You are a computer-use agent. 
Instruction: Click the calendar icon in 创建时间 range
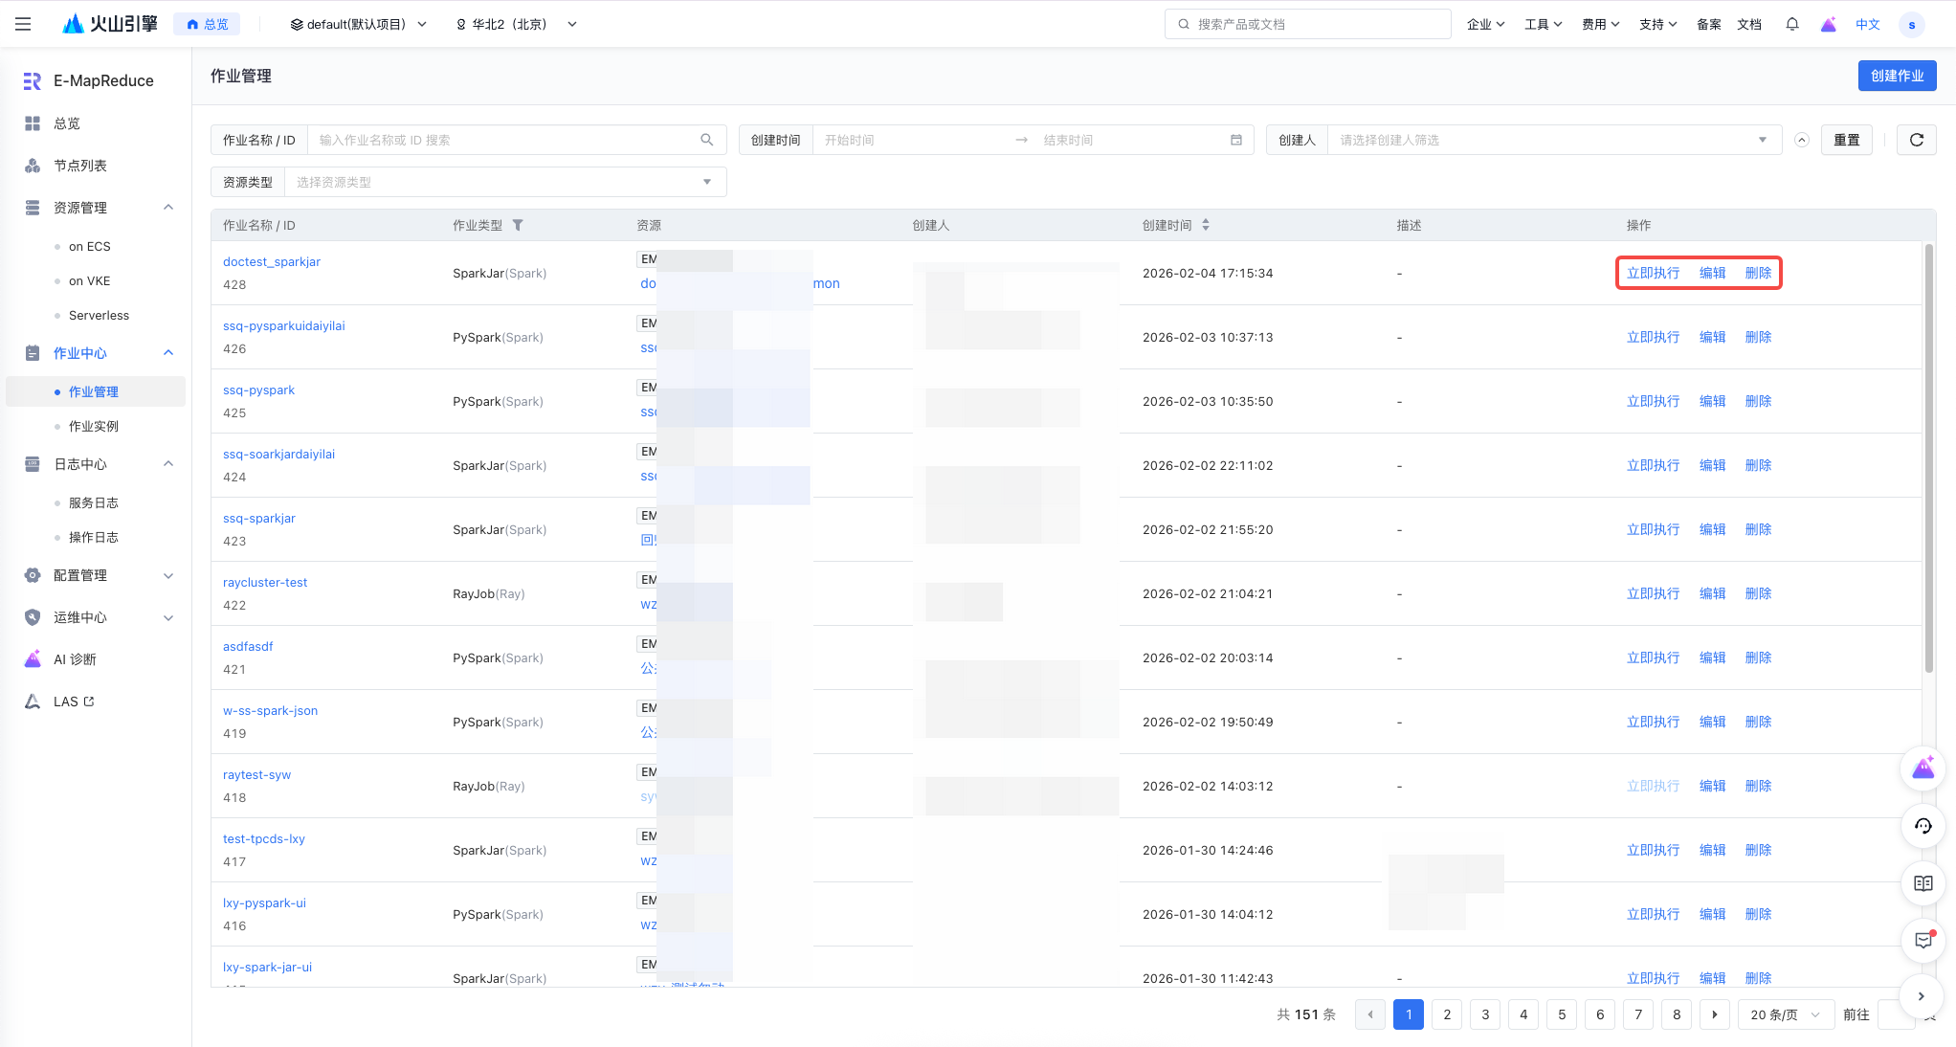[1235, 140]
